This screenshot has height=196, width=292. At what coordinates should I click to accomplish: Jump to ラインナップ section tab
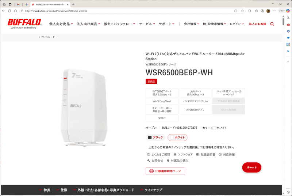point(151,190)
